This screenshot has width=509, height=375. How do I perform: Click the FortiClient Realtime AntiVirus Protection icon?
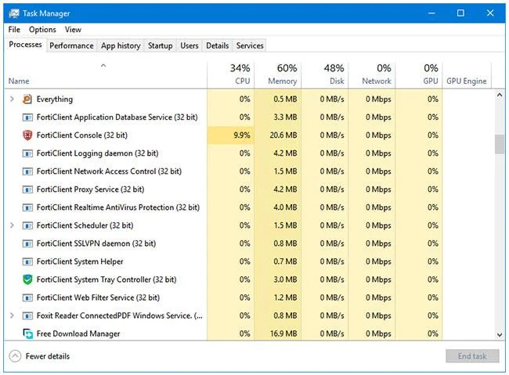27,207
